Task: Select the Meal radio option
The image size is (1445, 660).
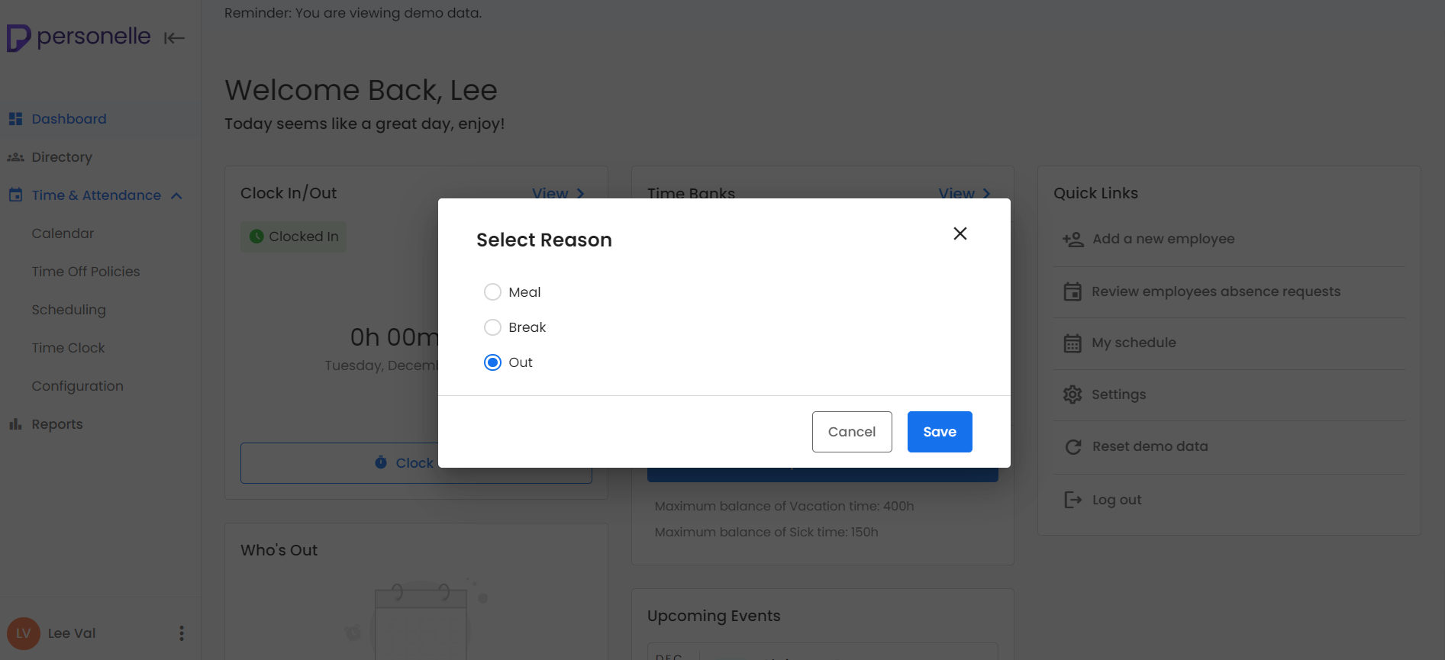Action: [x=493, y=292]
